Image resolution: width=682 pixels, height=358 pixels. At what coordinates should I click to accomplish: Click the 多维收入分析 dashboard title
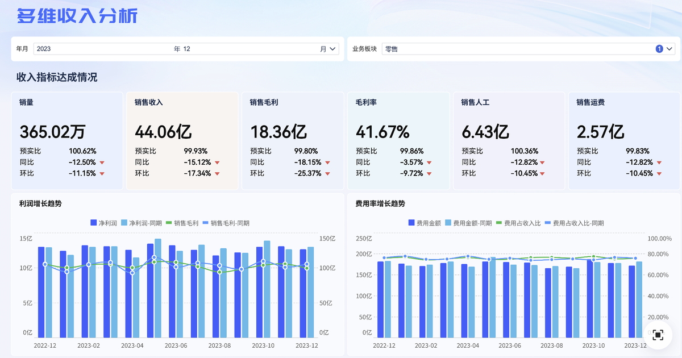click(x=77, y=16)
